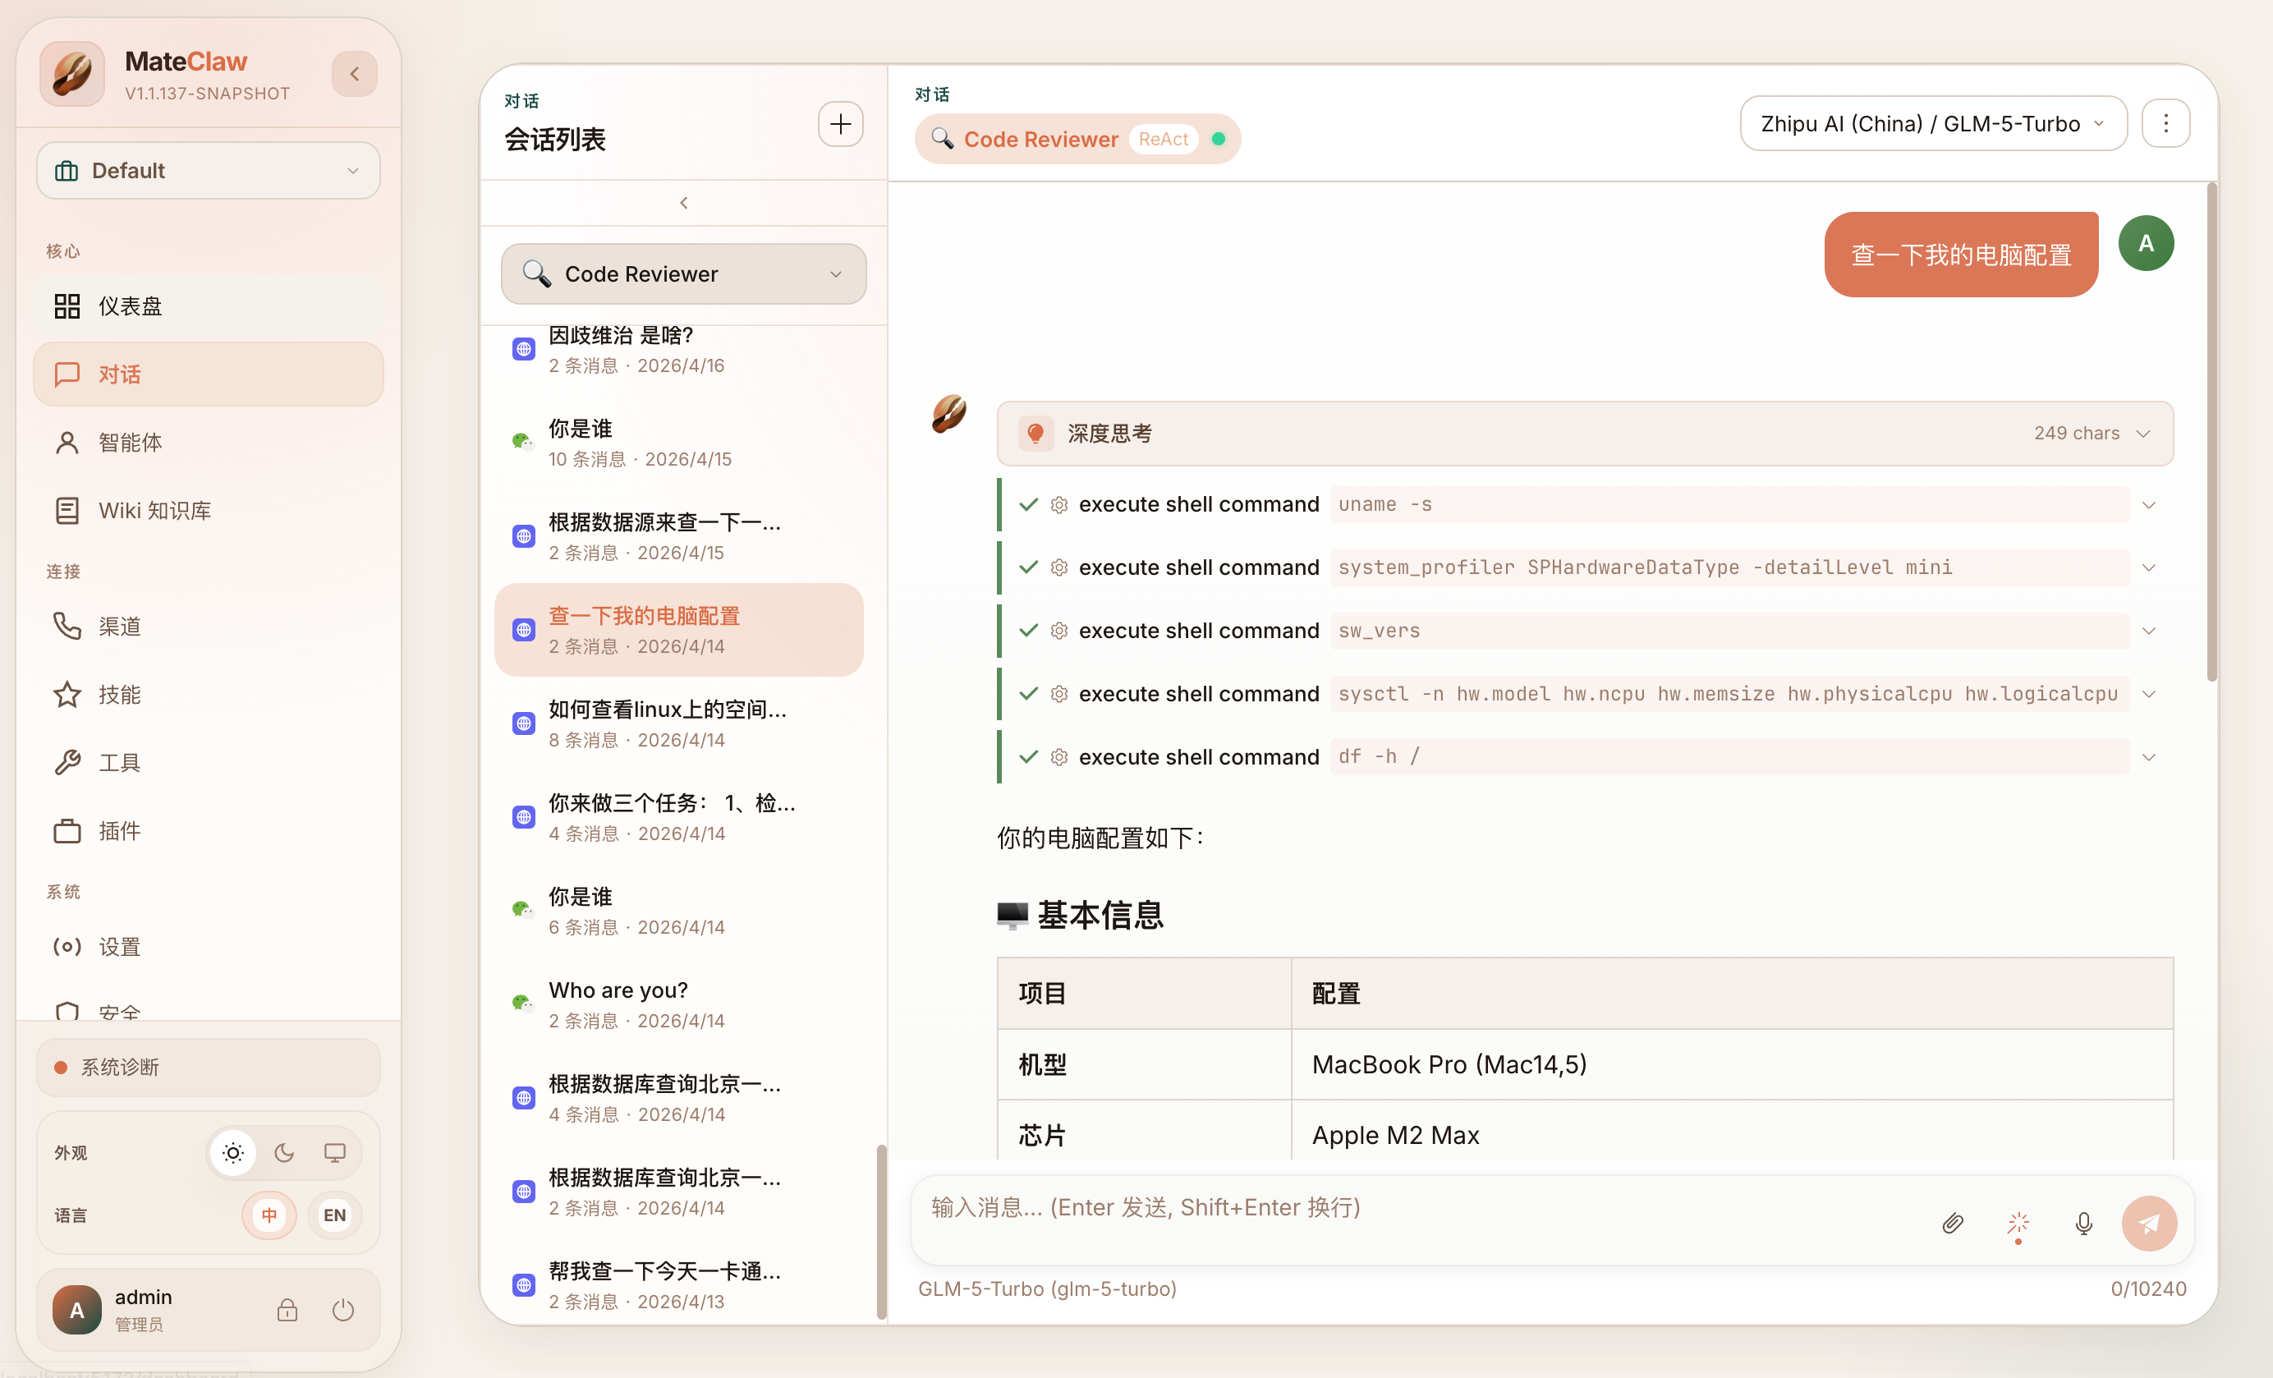The height and width of the screenshot is (1378, 2273).
Task: Select 对话 in the sidebar menu
Action: pos(118,374)
